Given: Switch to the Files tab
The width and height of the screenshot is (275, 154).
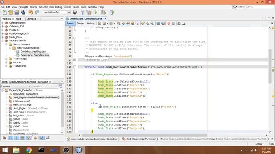Looking at the screenshot, I should click(x=18, y=19).
